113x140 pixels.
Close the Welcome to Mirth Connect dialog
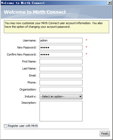pos(110,3)
